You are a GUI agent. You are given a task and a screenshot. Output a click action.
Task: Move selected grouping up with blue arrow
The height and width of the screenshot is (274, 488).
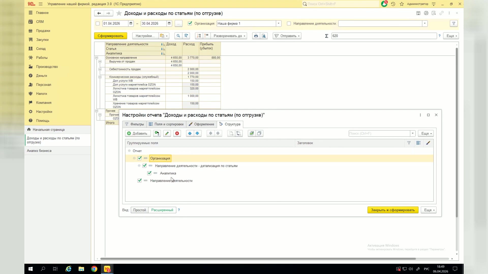click(190, 133)
